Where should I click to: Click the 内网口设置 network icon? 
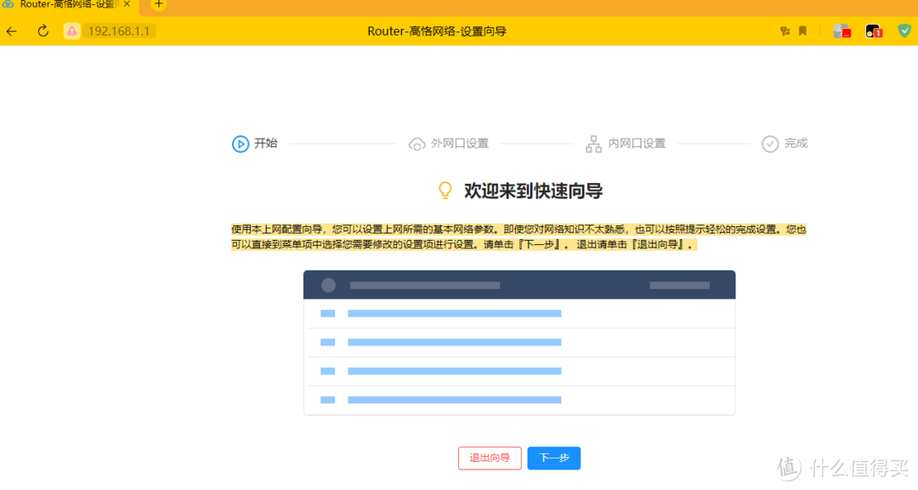593,143
